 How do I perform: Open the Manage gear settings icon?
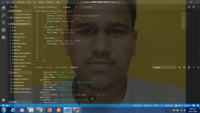(x=3, y=100)
